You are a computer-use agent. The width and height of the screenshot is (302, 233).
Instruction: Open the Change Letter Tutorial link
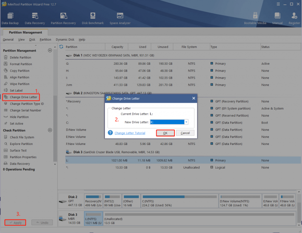130,133
